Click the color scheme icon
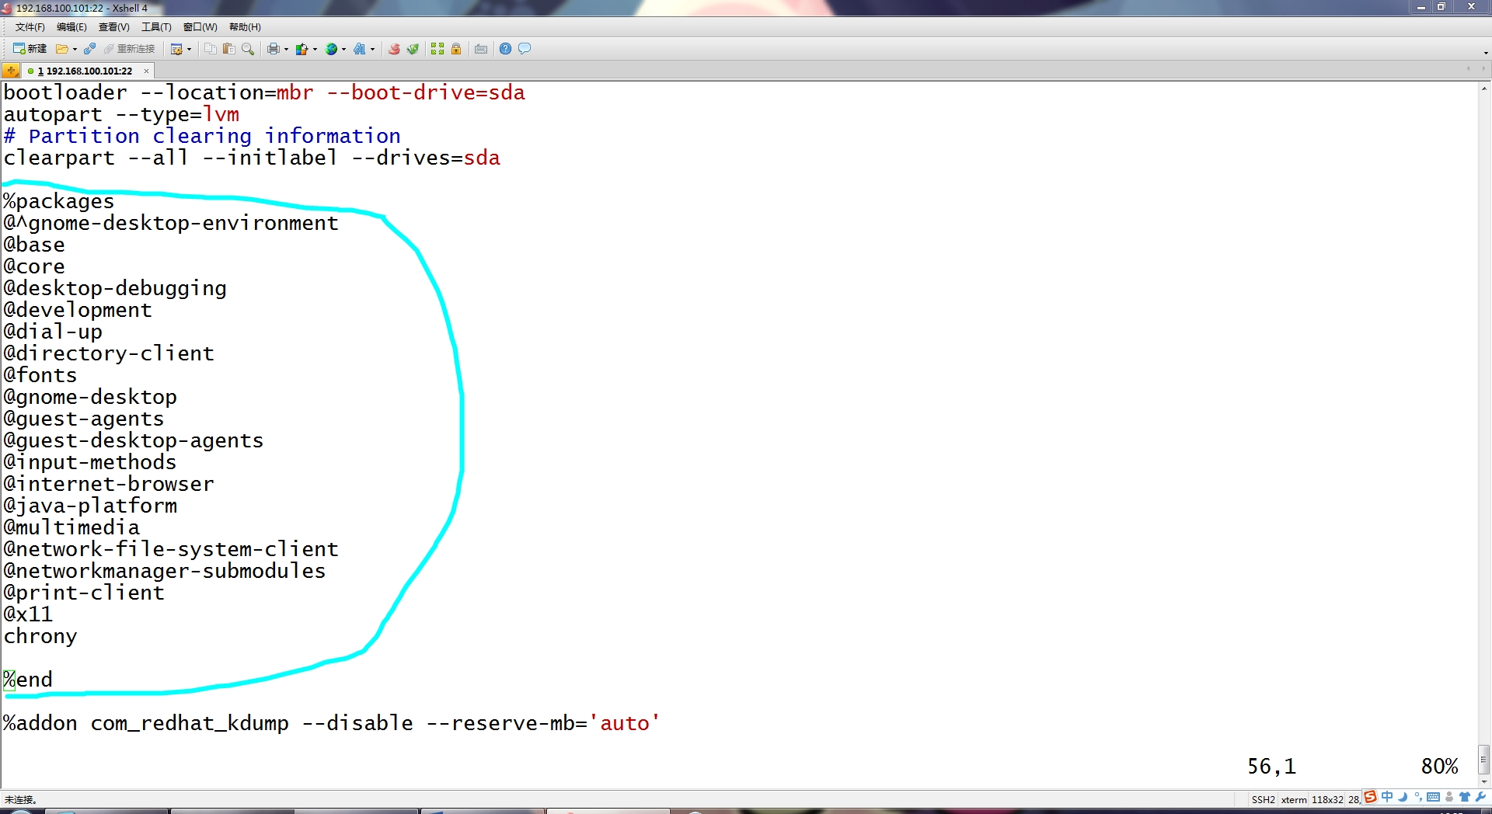Screen dimensions: 1492x814 [302, 49]
